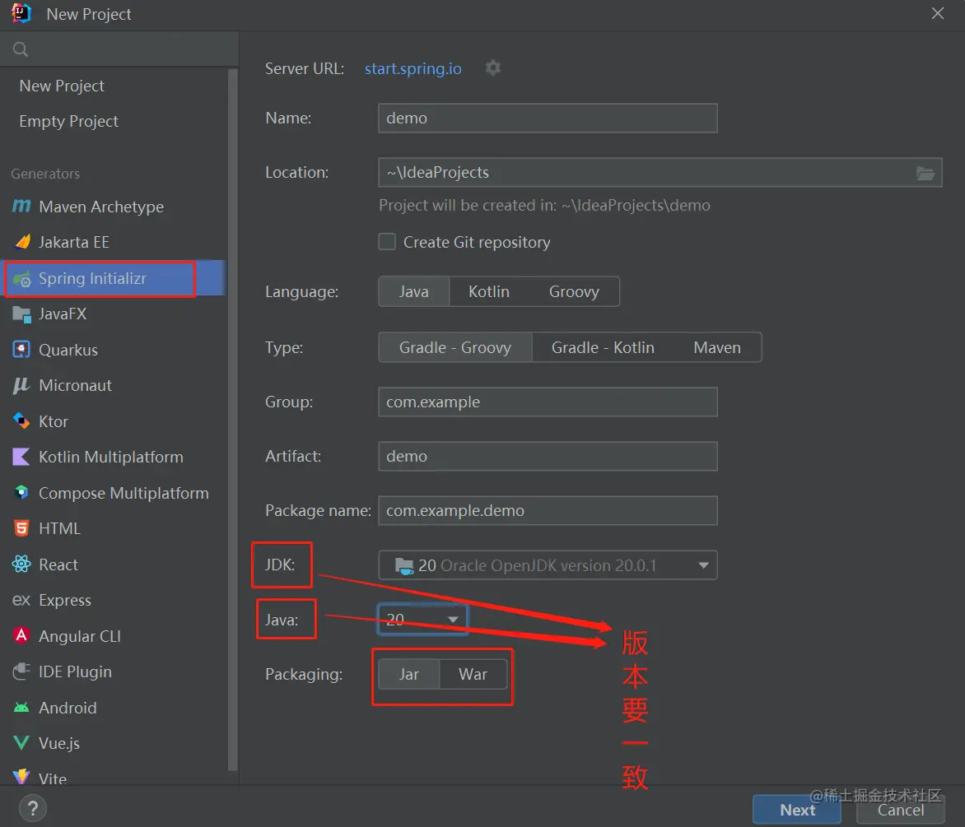Click the Group input field
The image size is (965, 827).
coord(548,402)
